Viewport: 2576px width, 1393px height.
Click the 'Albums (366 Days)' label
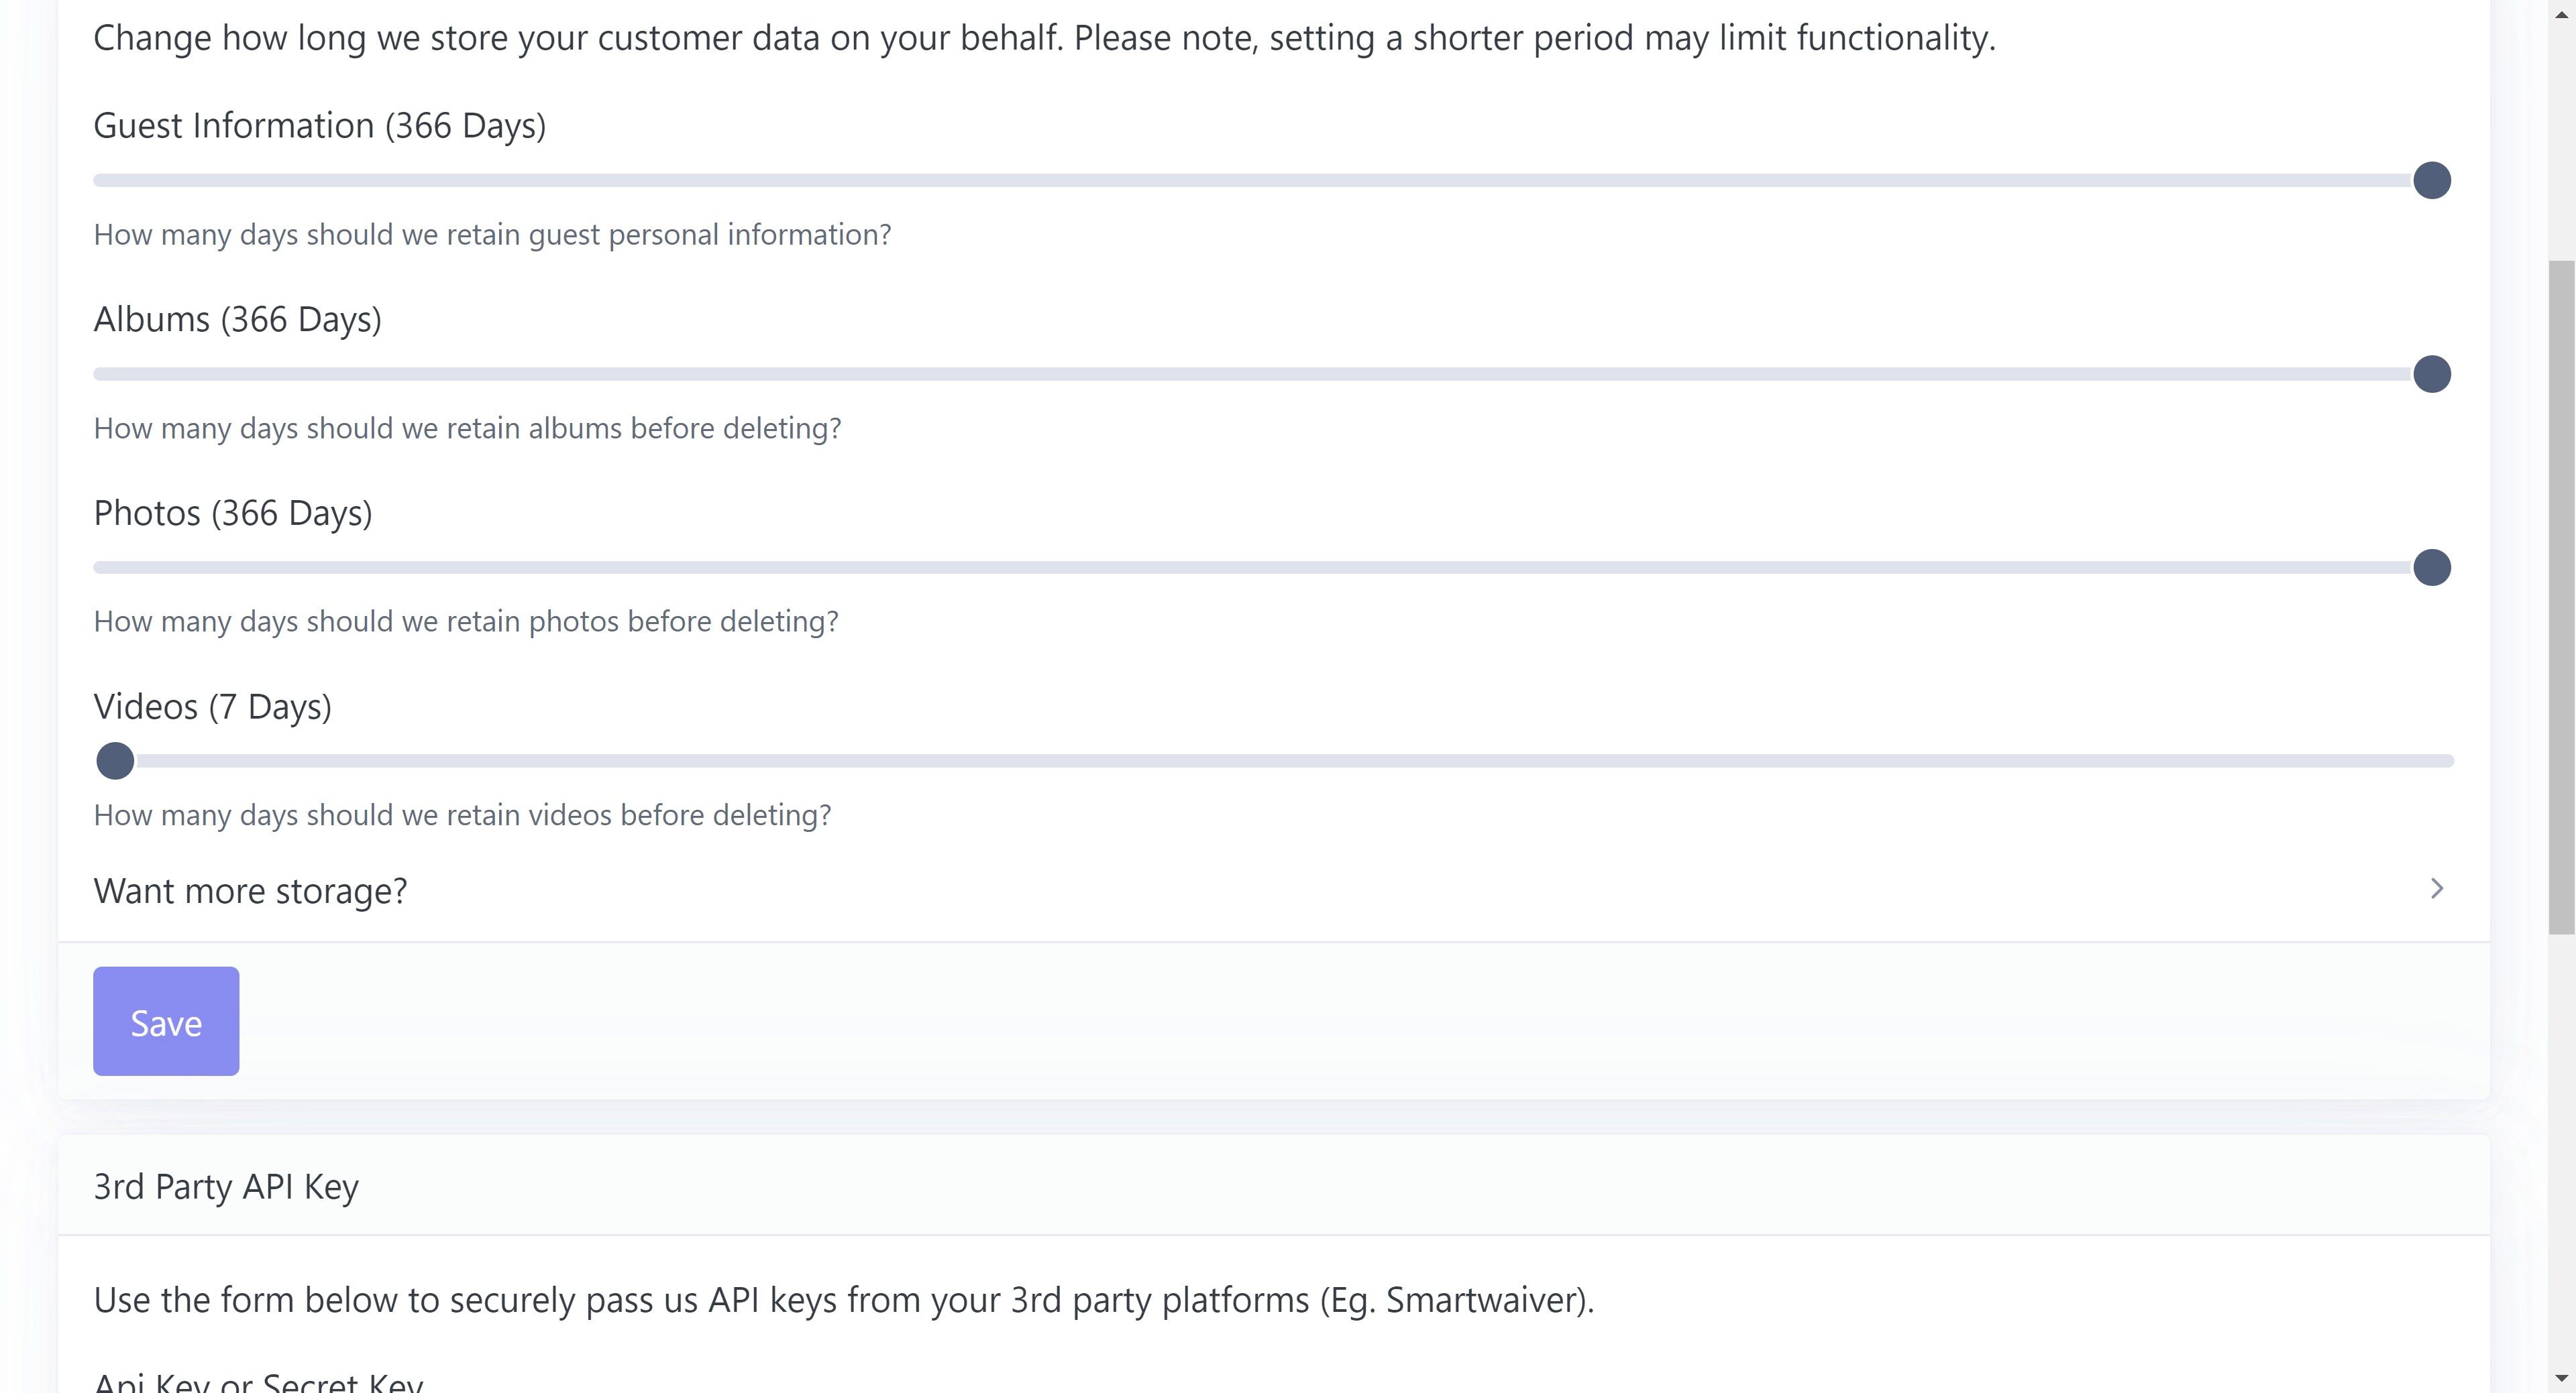[x=237, y=320]
